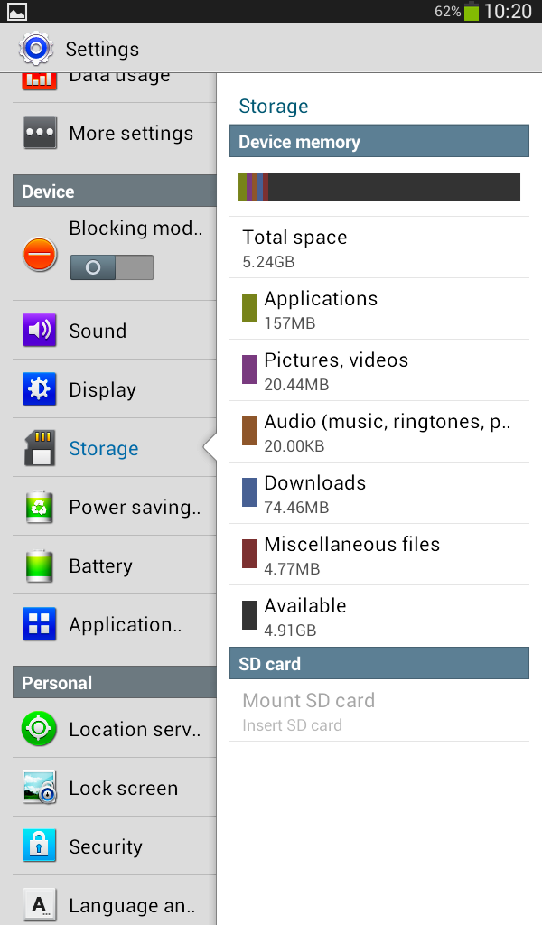Open Security via padlock icon
Screen dimensions: 542x925
(x=40, y=846)
